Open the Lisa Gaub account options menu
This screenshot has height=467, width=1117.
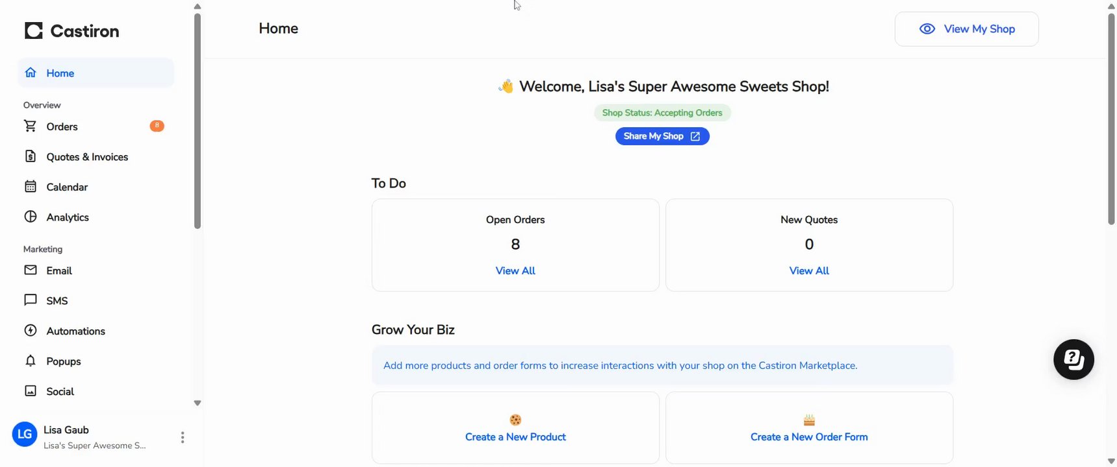pyautogui.click(x=183, y=437)
